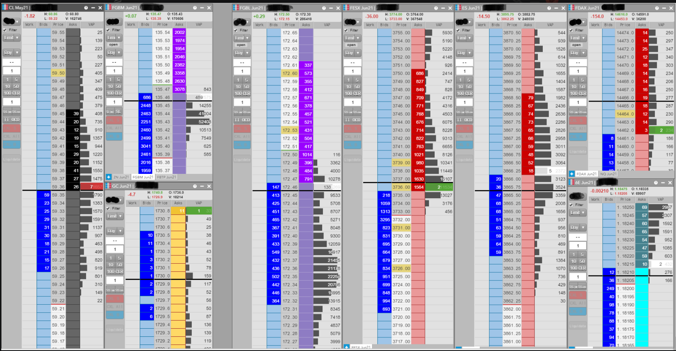
Task: Add a new tab beside ZN Jun21
Action: point(108,177)
